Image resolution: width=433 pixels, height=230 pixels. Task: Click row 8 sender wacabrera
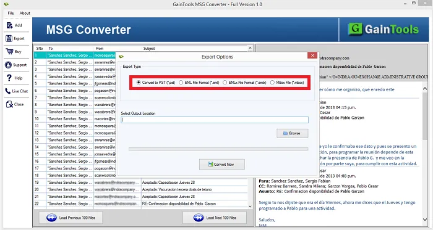tap(105, 105)
